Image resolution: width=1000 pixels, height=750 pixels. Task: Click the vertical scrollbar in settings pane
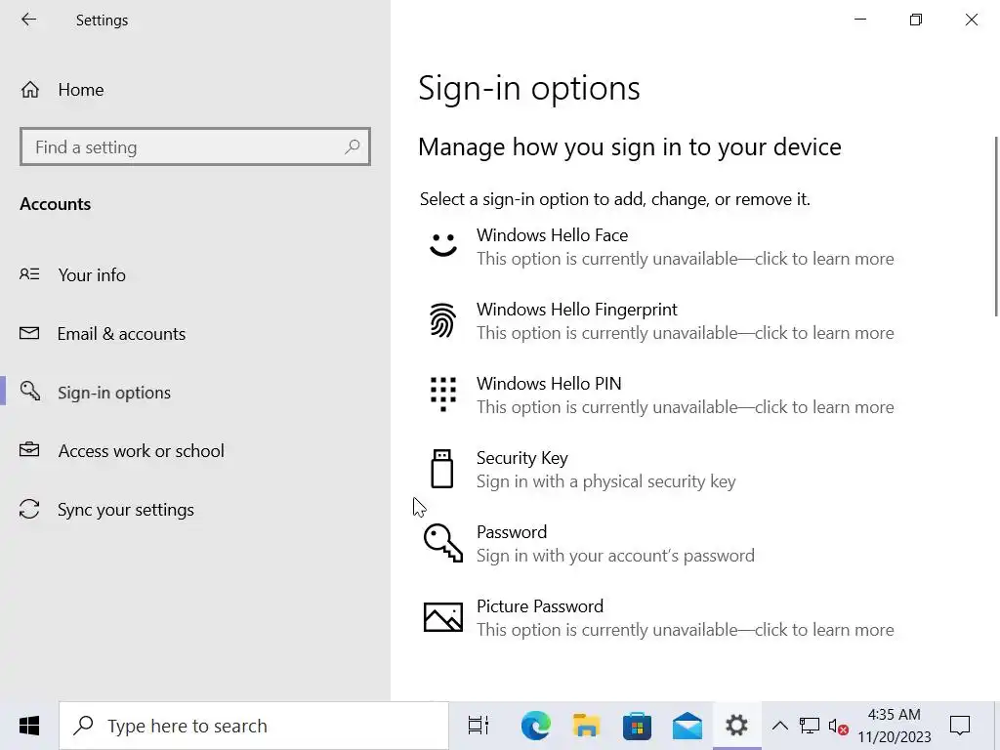click(996, 227)
